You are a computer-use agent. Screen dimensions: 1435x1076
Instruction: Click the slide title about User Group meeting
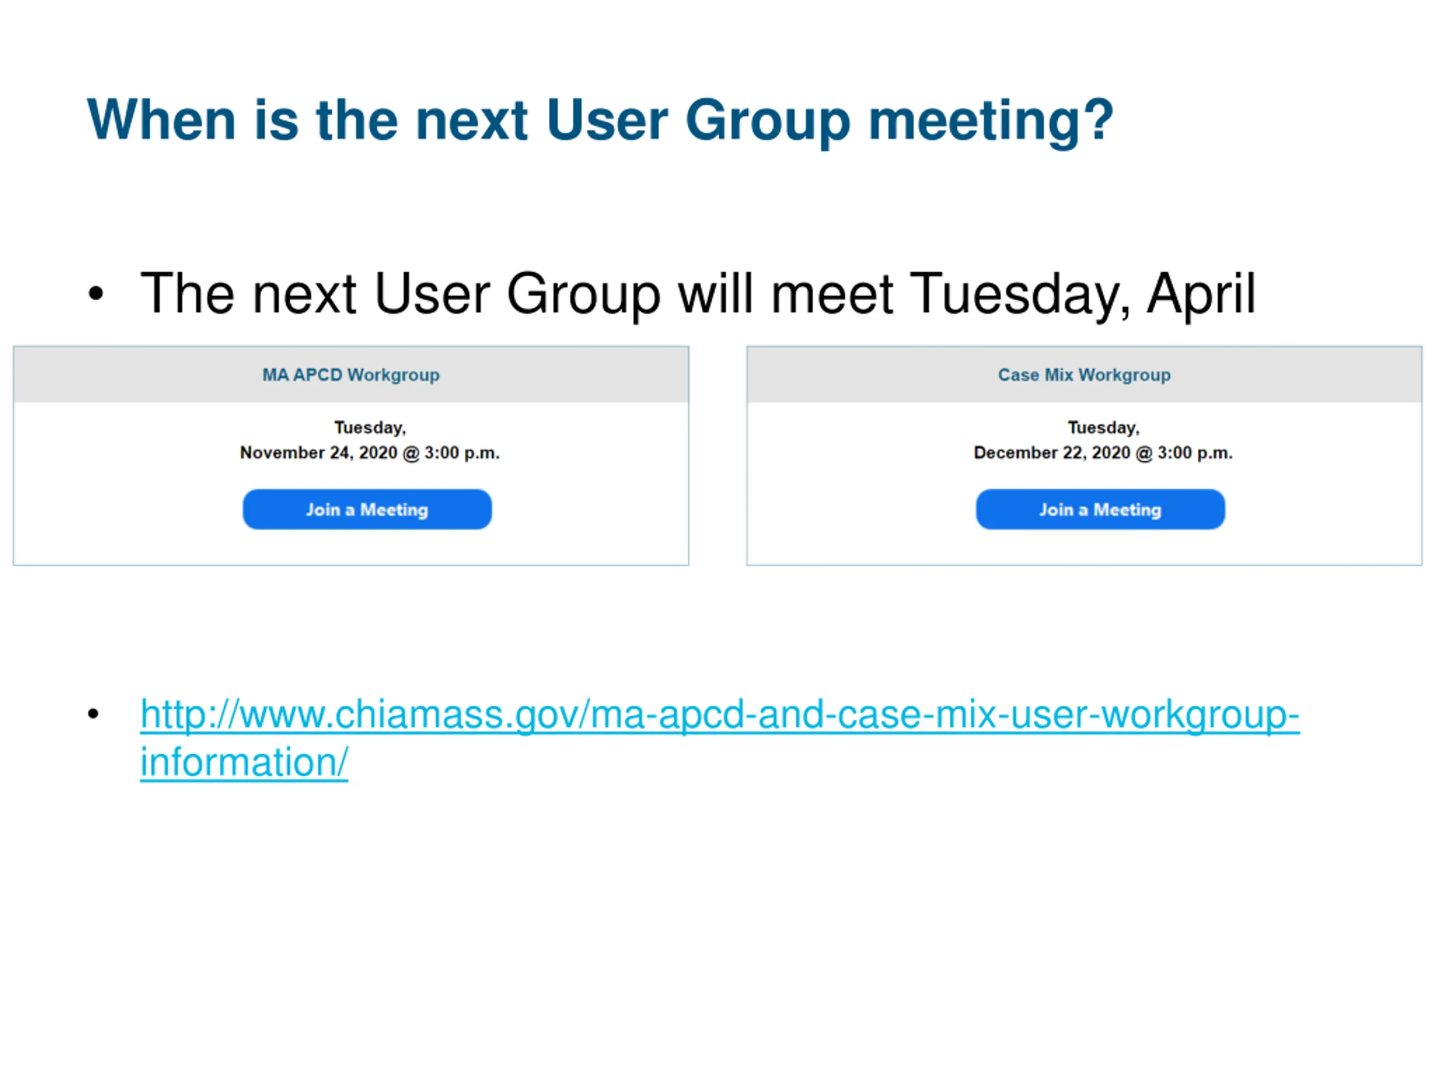[x=599, y=120]
